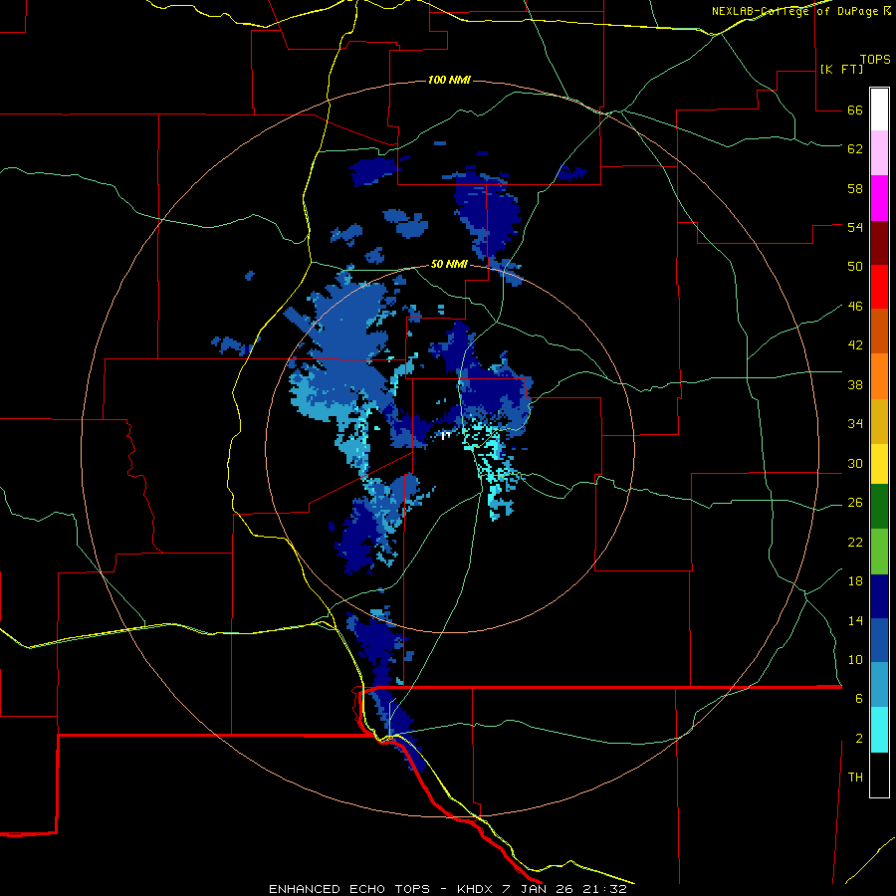The height and width of the screenshot is (896, 896).
Task: Click the light pink legend swatch
Action: tap(879, 152)
